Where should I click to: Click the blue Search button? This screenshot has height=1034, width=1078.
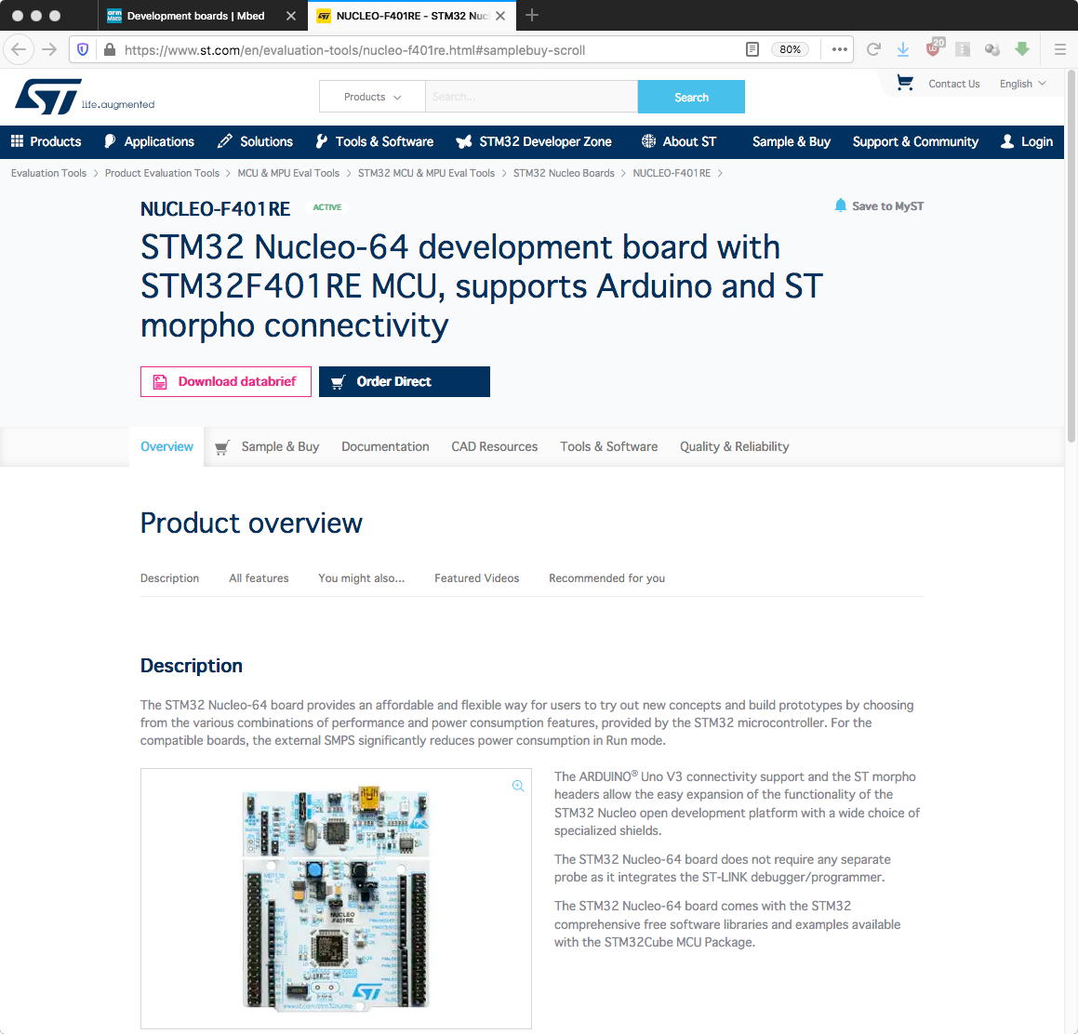[x=691, y=97]
